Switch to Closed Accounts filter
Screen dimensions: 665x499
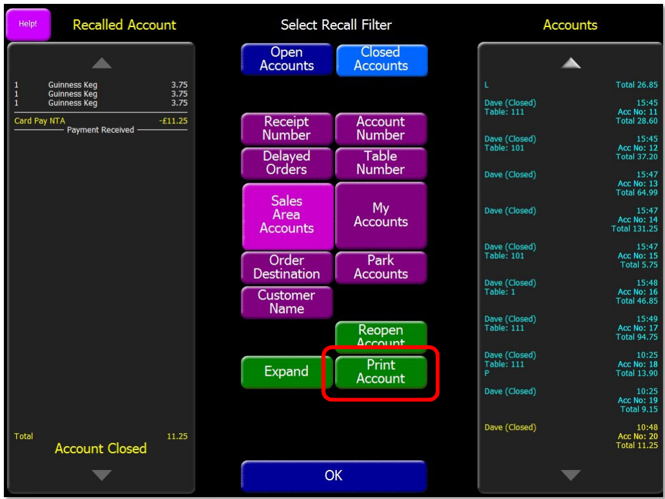[381, 59]
